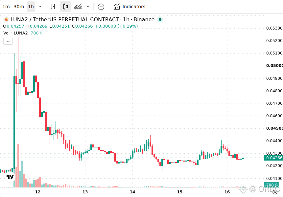Click the change value +0.00008 (+0.19%)

coord(116,26)
